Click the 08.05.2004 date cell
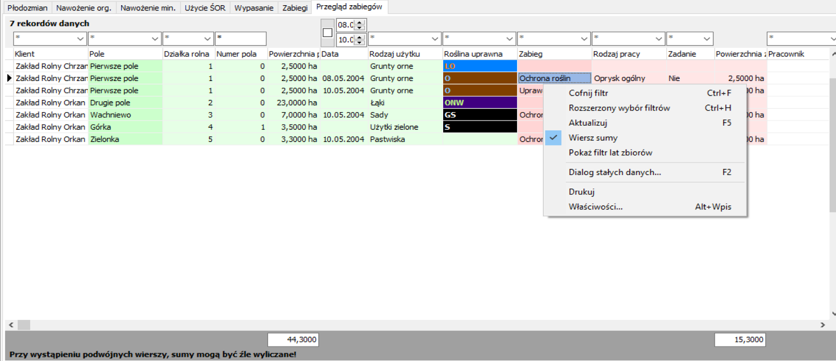Image resolution: width=836 pixels, height=361 pixels. point(344,78)
